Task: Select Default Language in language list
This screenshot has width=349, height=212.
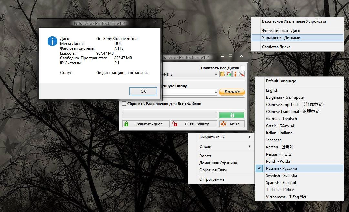Action: tap(299, 81)
